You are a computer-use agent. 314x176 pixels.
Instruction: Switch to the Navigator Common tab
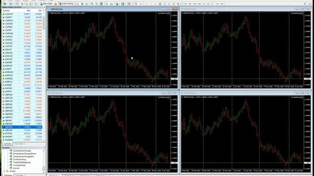point(8,175)
